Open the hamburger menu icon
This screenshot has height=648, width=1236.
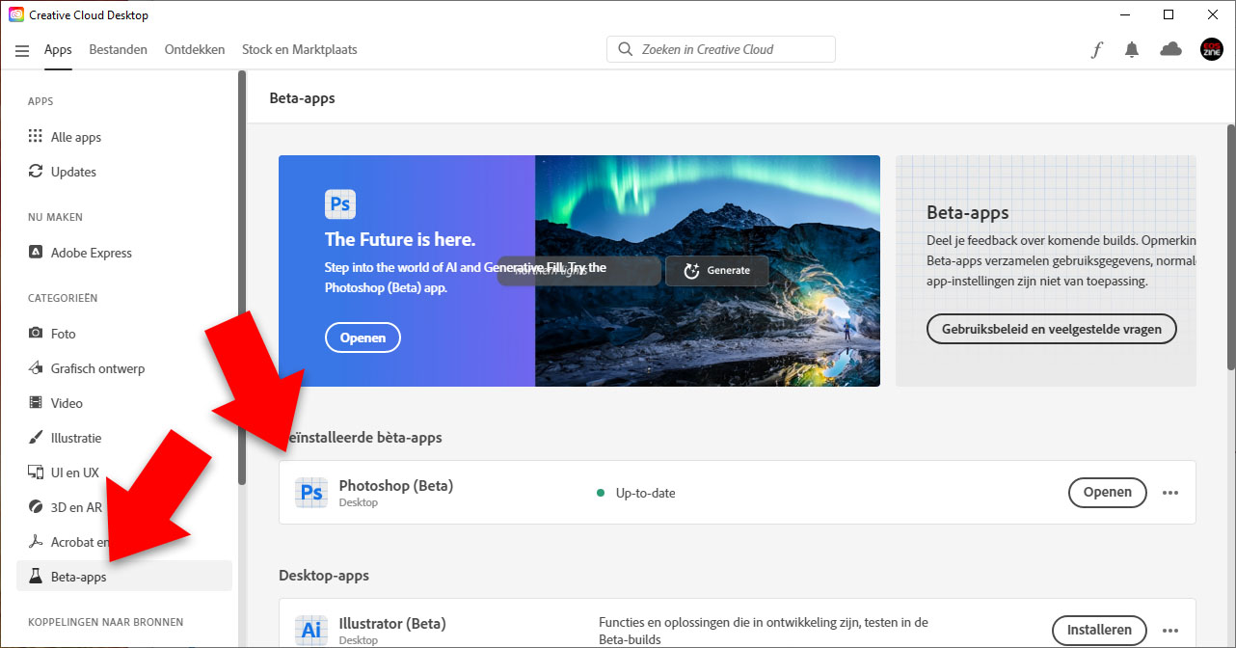click(x=22, y=50)
